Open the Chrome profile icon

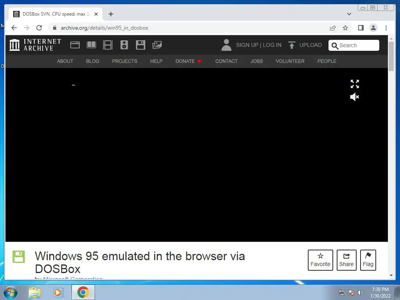click(x=373, y=28)
